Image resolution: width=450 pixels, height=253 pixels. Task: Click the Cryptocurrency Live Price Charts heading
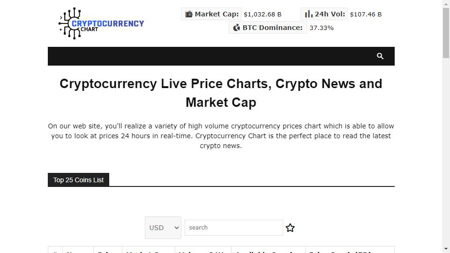(221, 93)
